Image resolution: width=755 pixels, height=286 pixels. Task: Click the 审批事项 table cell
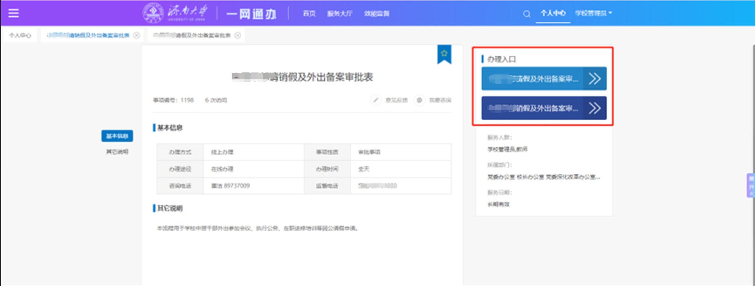point(401,152)
